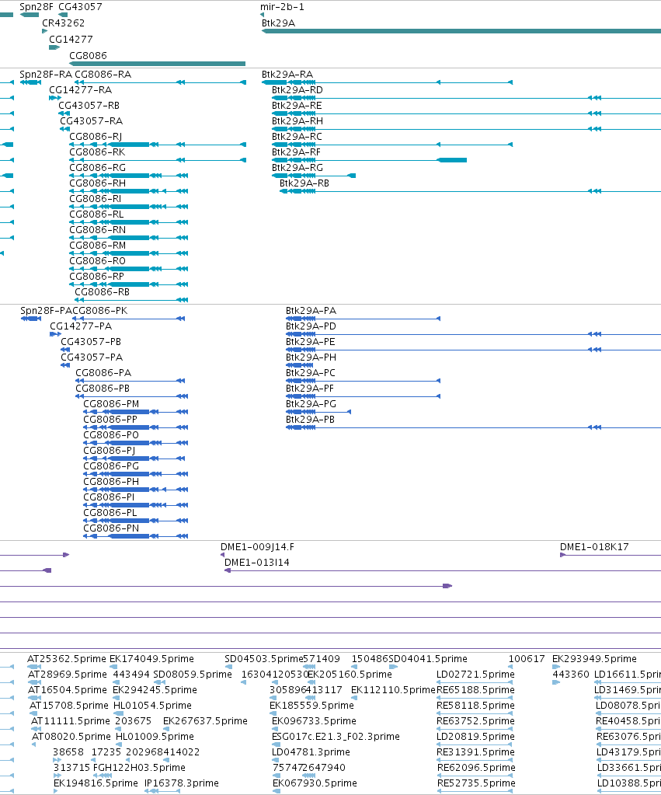Select the CG8086-PJ protein label
This screenshot has width=661, height=795.
(110, 451)
